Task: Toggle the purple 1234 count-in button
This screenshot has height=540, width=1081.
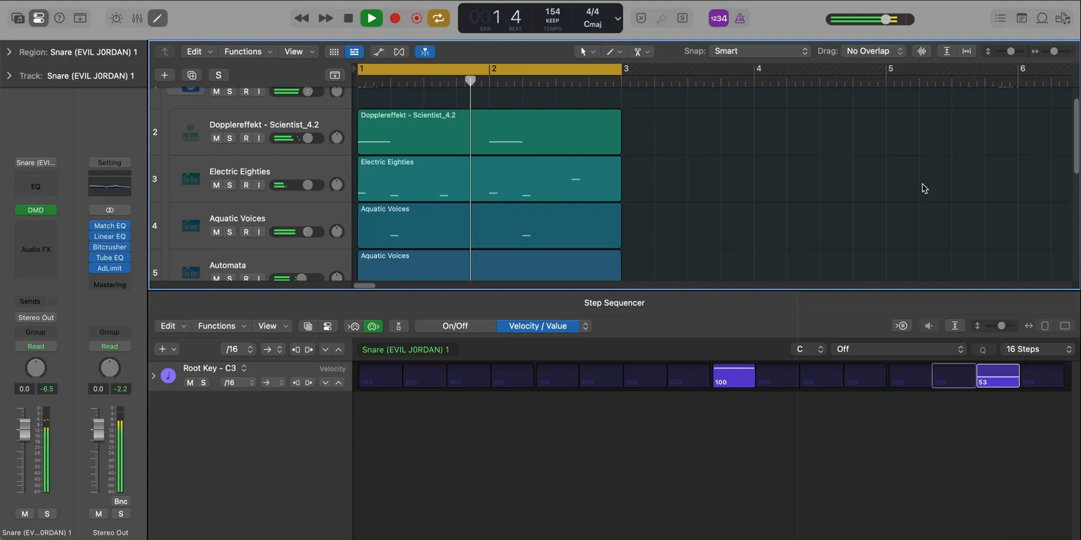Action: pos(718,18)
